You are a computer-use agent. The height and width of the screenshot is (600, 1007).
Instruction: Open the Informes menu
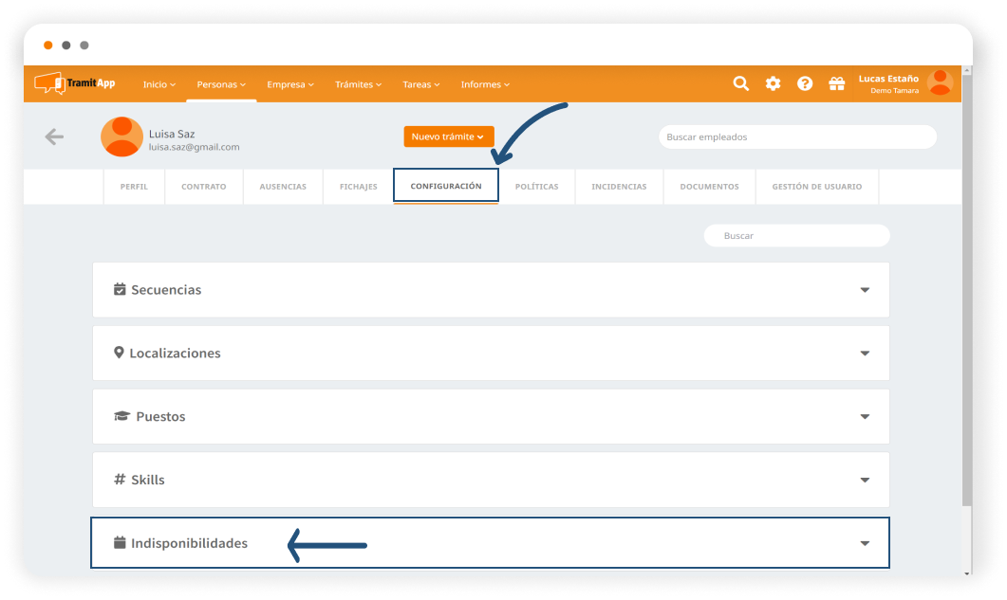484,84
